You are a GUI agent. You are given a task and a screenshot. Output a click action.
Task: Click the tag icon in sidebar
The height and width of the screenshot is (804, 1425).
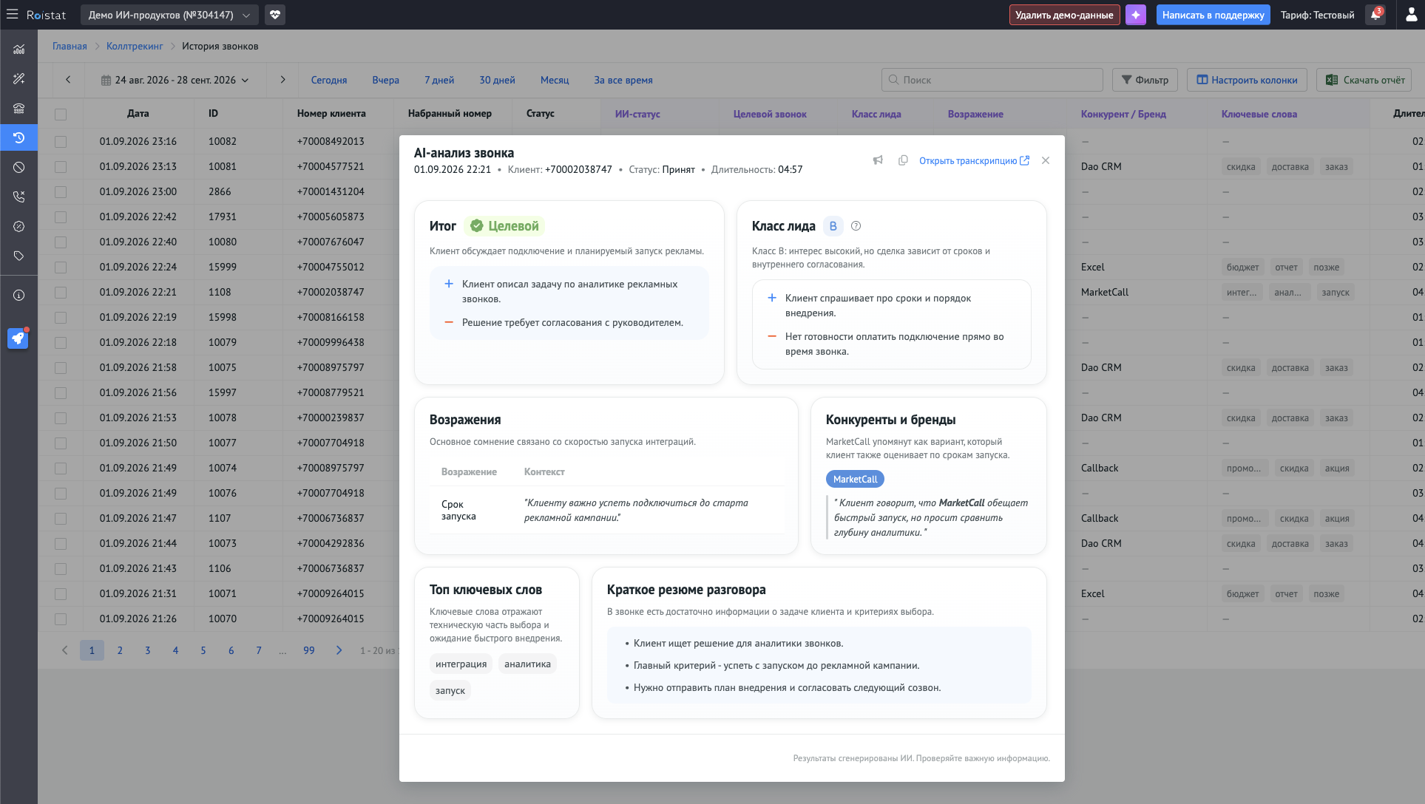19,256
